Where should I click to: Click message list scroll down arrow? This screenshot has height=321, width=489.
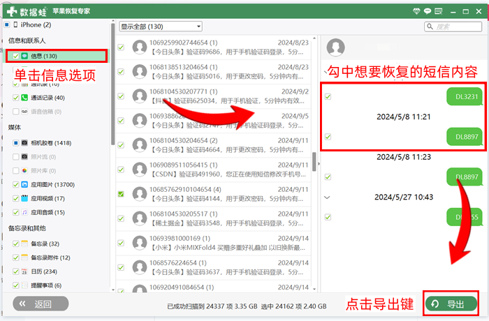[314, 289]
